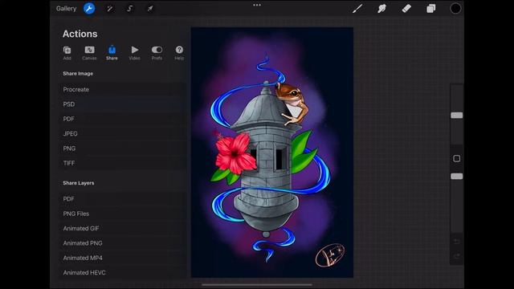514x289 pixels.
Task: Share image as TIFF
Action: tap(123, 163)
